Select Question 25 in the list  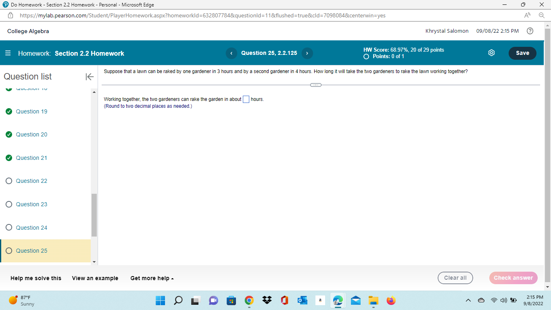coord(46,251)
